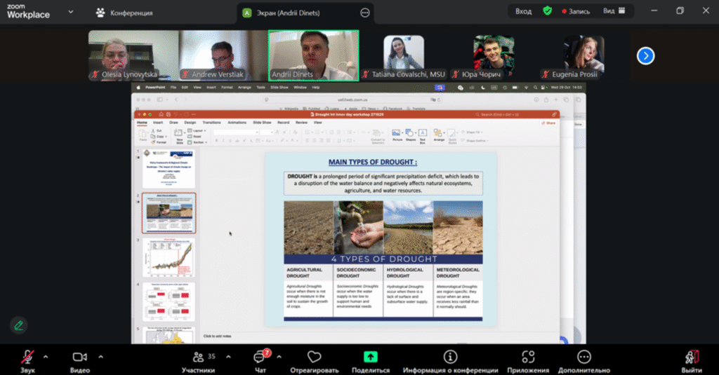Screen dimensions: 719x375
Task: Click the green Поделиться share screen icon
Action: (x=370, y=357)
